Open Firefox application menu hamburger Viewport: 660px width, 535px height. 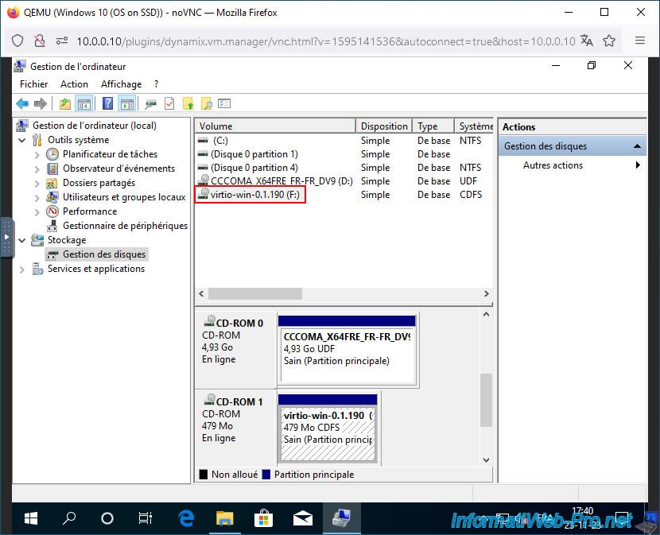(640, 41)
